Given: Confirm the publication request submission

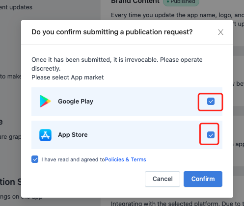Looking at the screenshot, I should pyautogui.click(x=203, y=179).
